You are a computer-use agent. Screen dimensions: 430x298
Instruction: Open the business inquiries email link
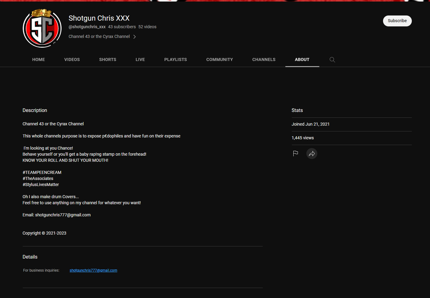coord(93,270)
